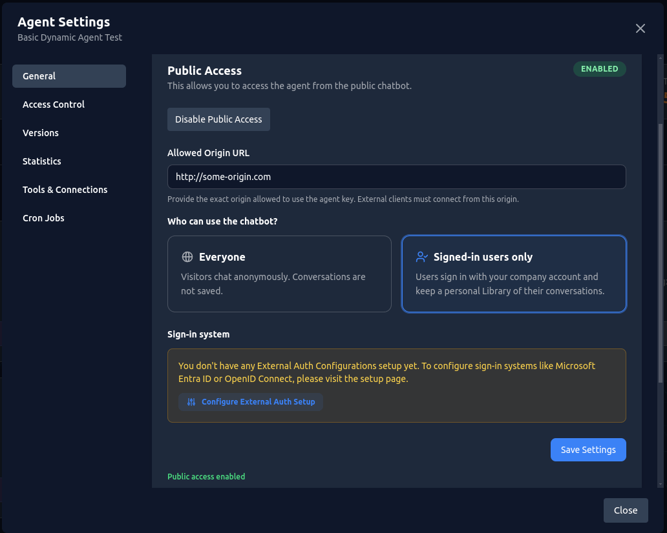Open the Access Control section
The image size is (667, 533).
[69, 105]
